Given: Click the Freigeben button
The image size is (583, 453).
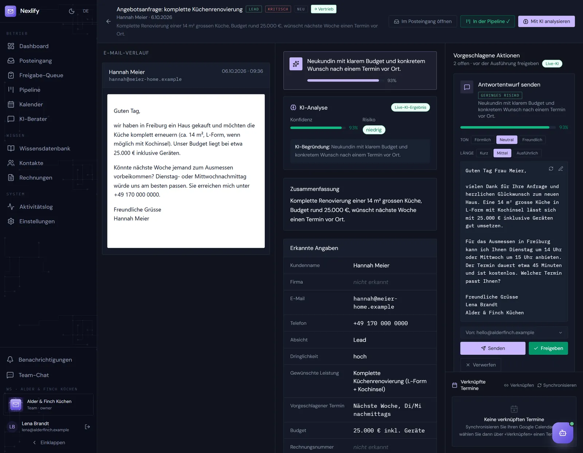Looking at the screenshot, I should pyautogui.click(x=548, y=348).
